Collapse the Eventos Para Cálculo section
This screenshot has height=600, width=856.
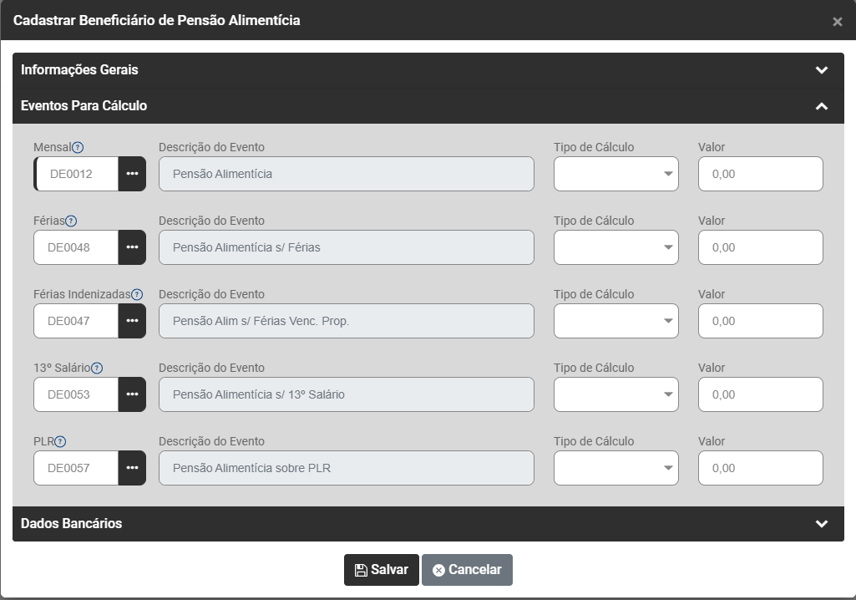tap(822, 106)
